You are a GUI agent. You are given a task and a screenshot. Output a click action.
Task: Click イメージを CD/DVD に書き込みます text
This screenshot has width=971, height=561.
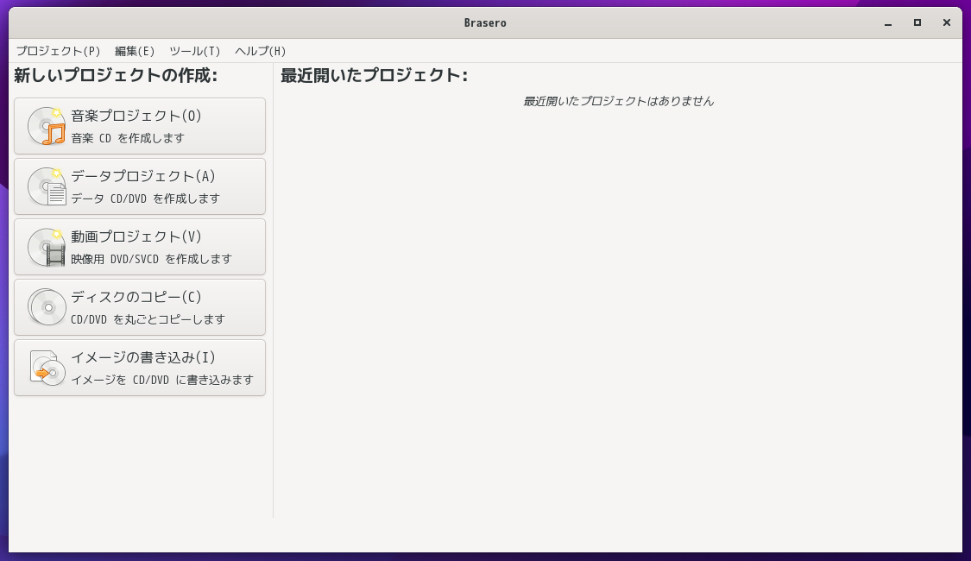coord(162,380)
